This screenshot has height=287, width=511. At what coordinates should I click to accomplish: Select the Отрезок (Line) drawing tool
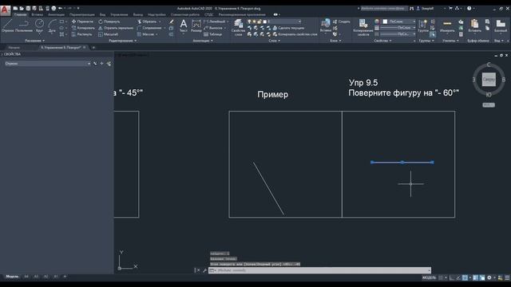7,26
